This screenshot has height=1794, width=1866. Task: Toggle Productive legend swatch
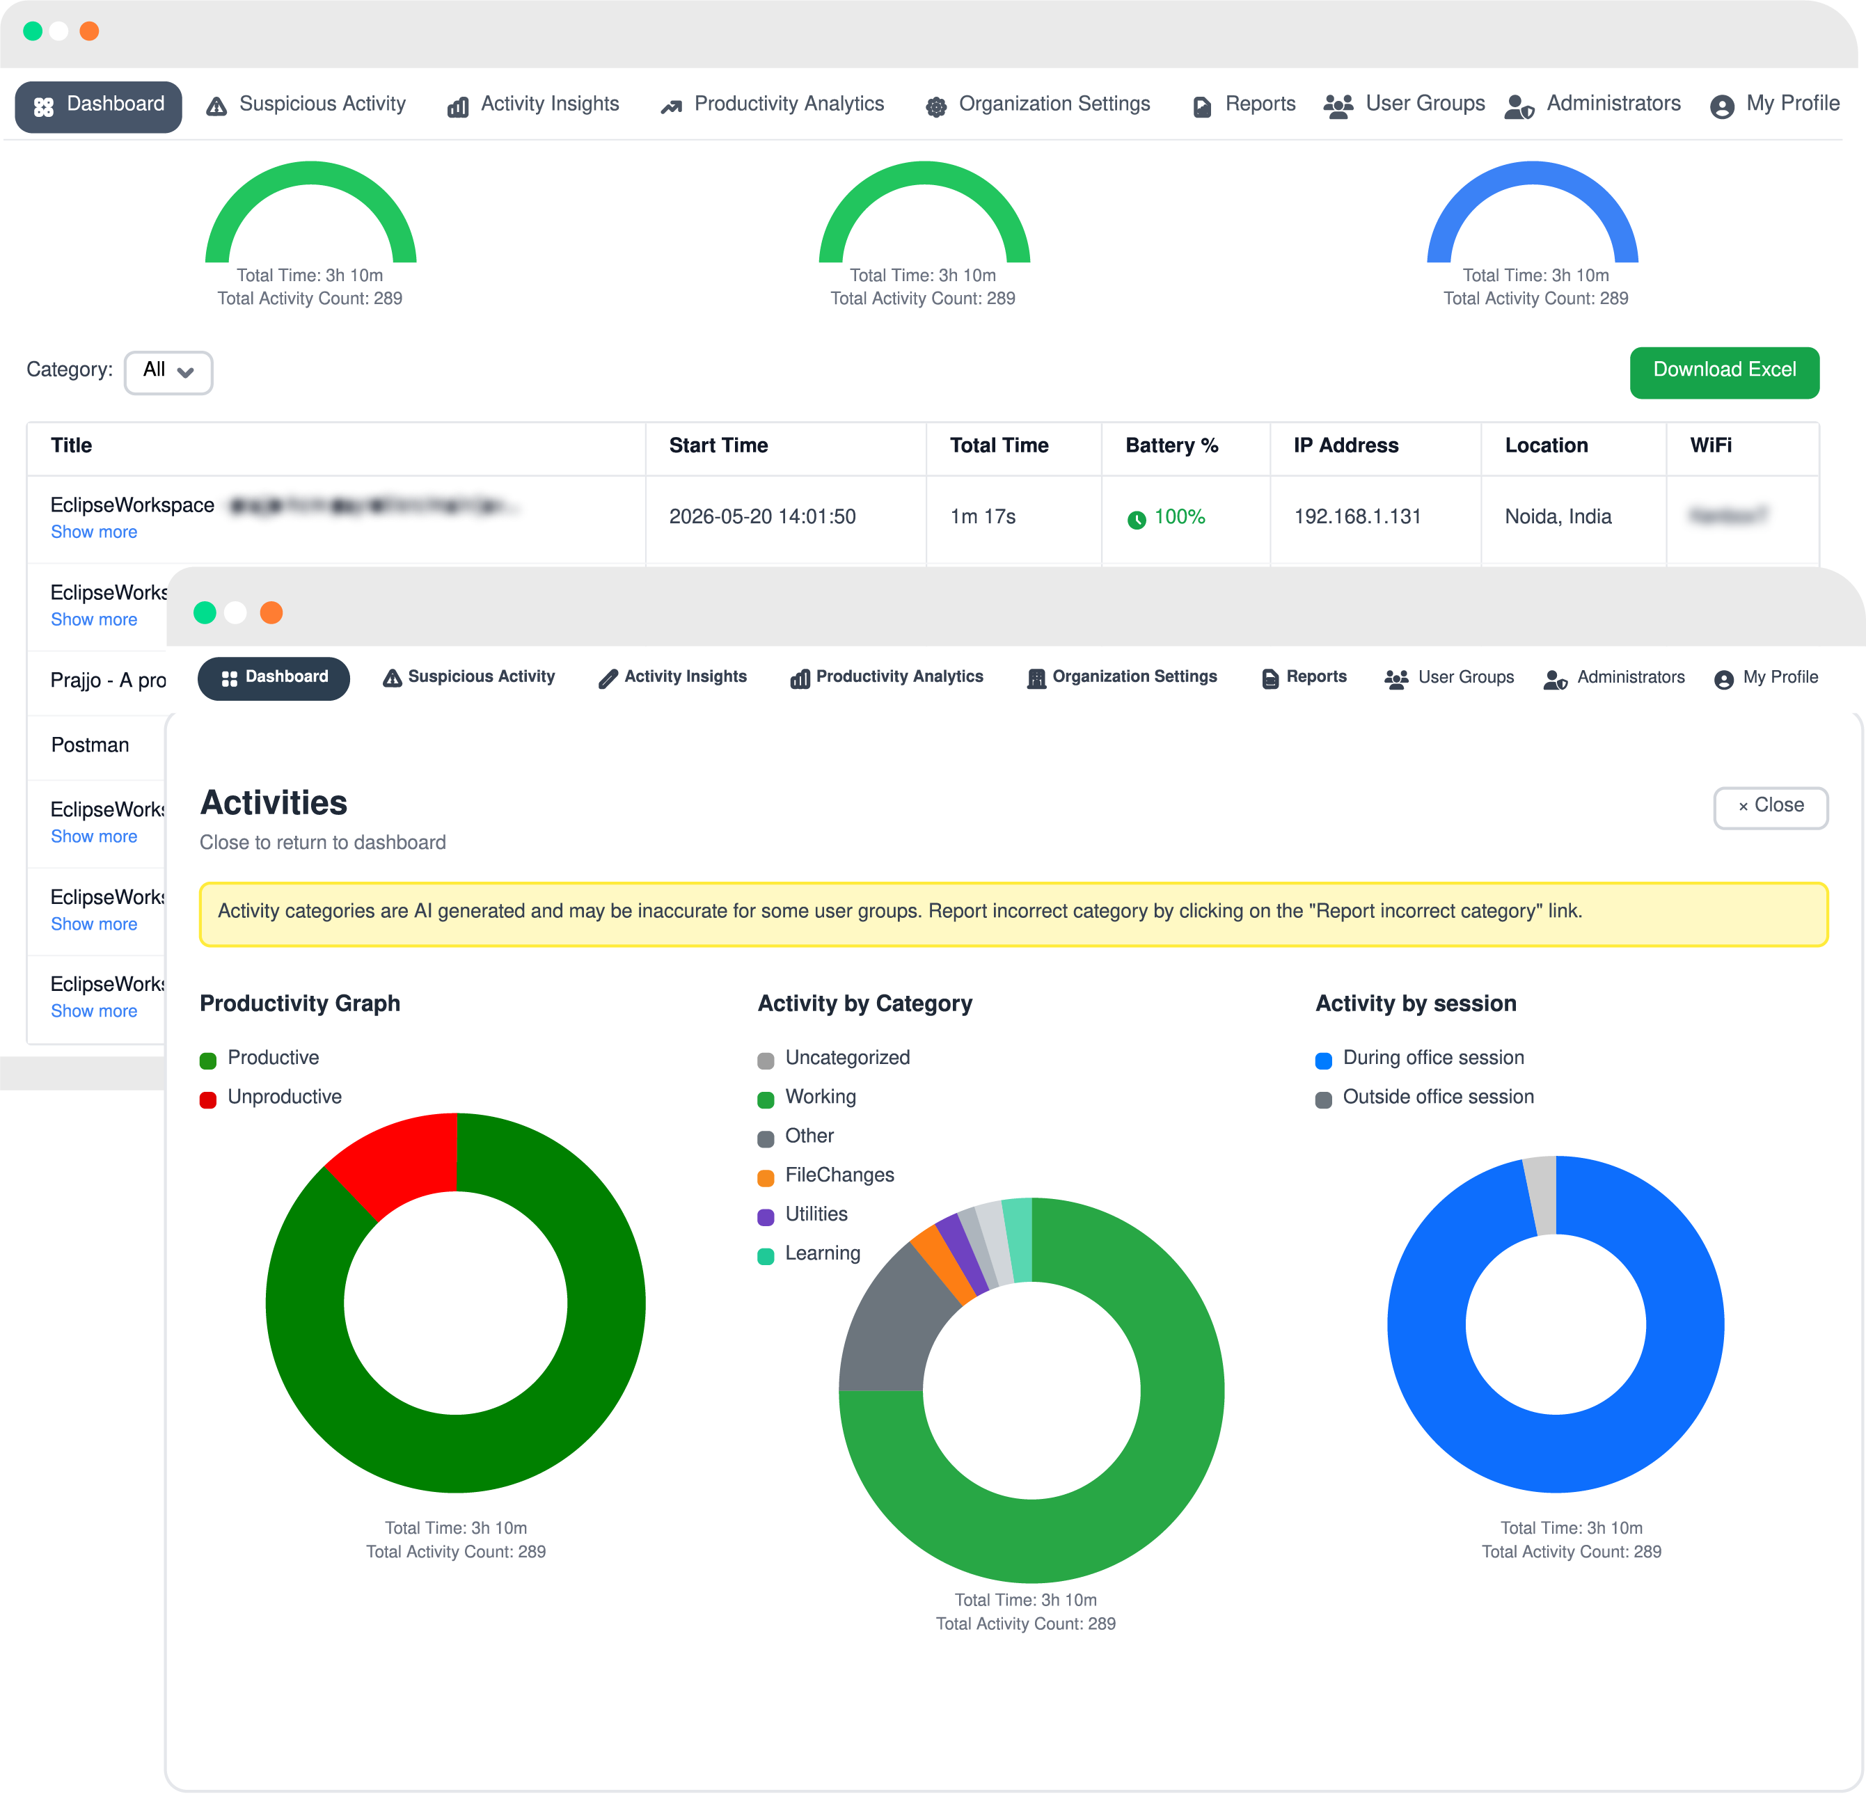(207, 1061)
